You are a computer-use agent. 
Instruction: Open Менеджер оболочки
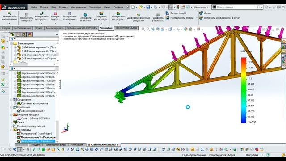pos(85,17)
